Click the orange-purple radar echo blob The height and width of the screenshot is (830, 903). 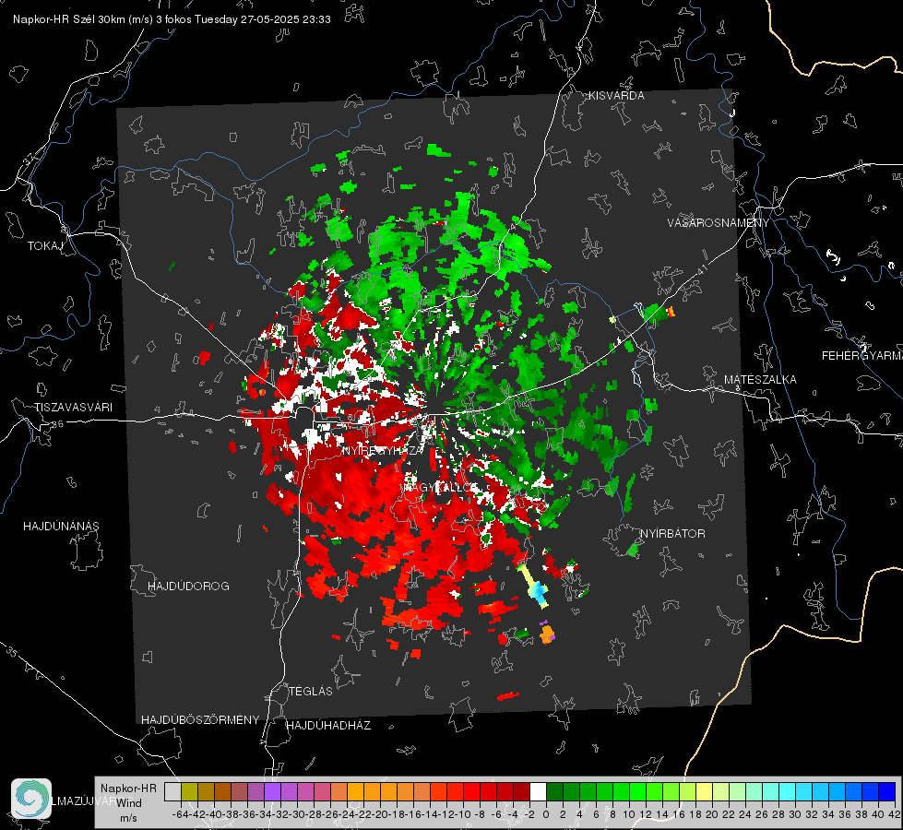coord(547,633)
